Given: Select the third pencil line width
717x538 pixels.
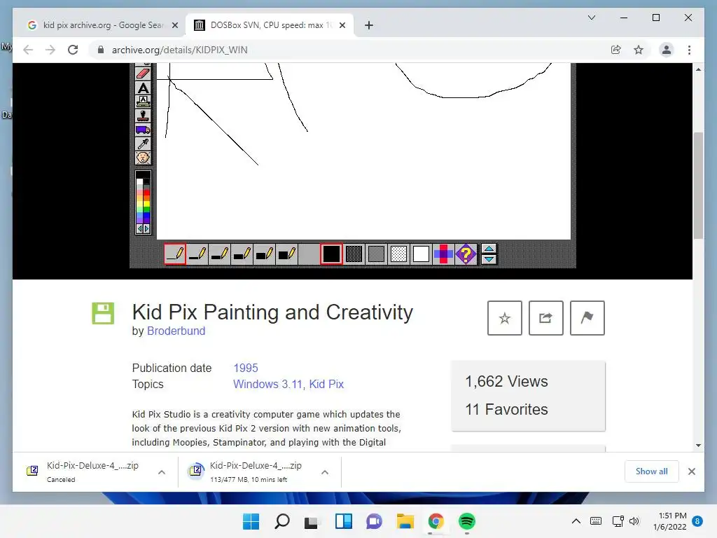Looking at the screenshot, I should [220, 254].
